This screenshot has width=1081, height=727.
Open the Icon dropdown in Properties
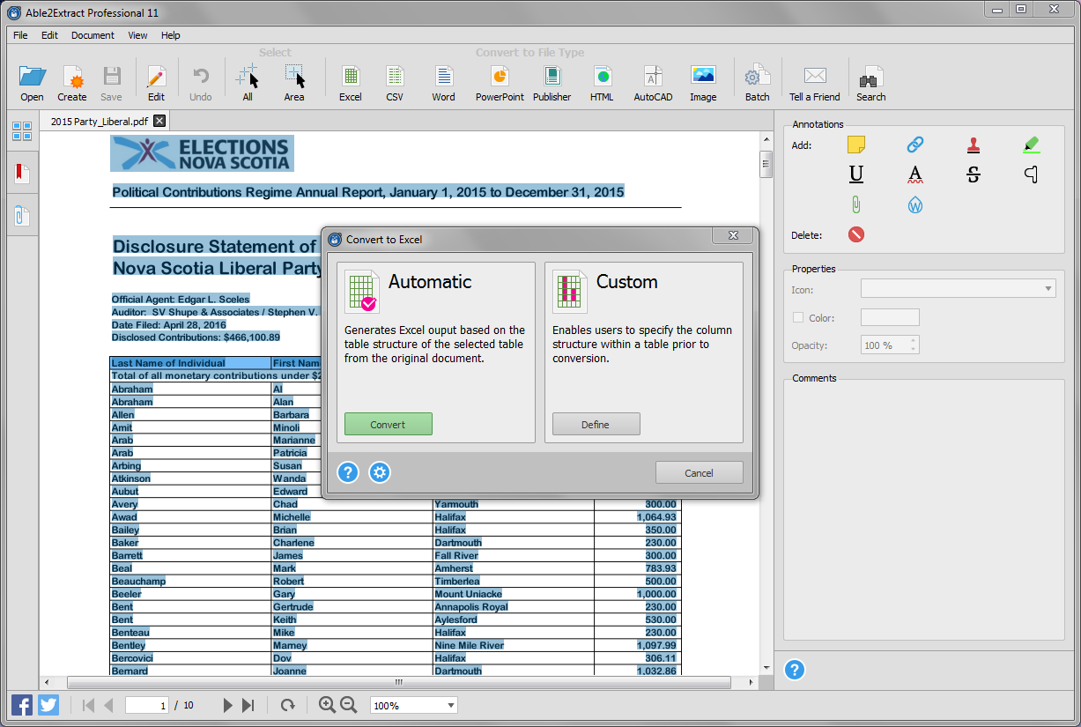(x=959, y=288)
